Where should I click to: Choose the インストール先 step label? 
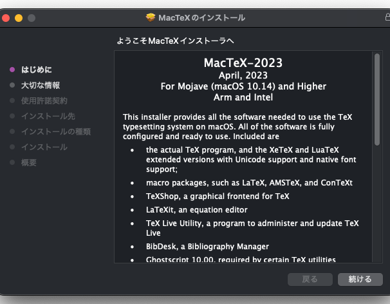(48, 116)
